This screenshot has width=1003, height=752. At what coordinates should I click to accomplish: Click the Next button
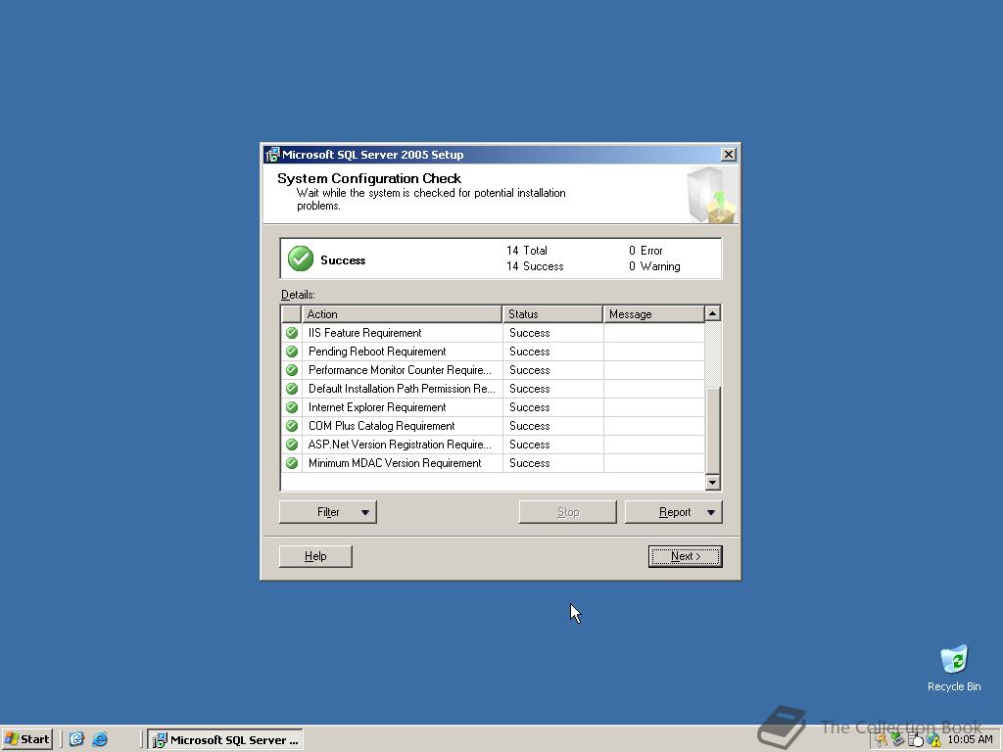coord(685,556)
